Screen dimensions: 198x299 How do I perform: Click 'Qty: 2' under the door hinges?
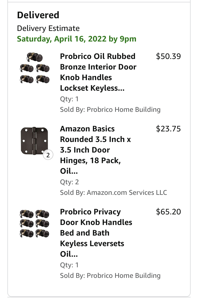click(69, 182)
